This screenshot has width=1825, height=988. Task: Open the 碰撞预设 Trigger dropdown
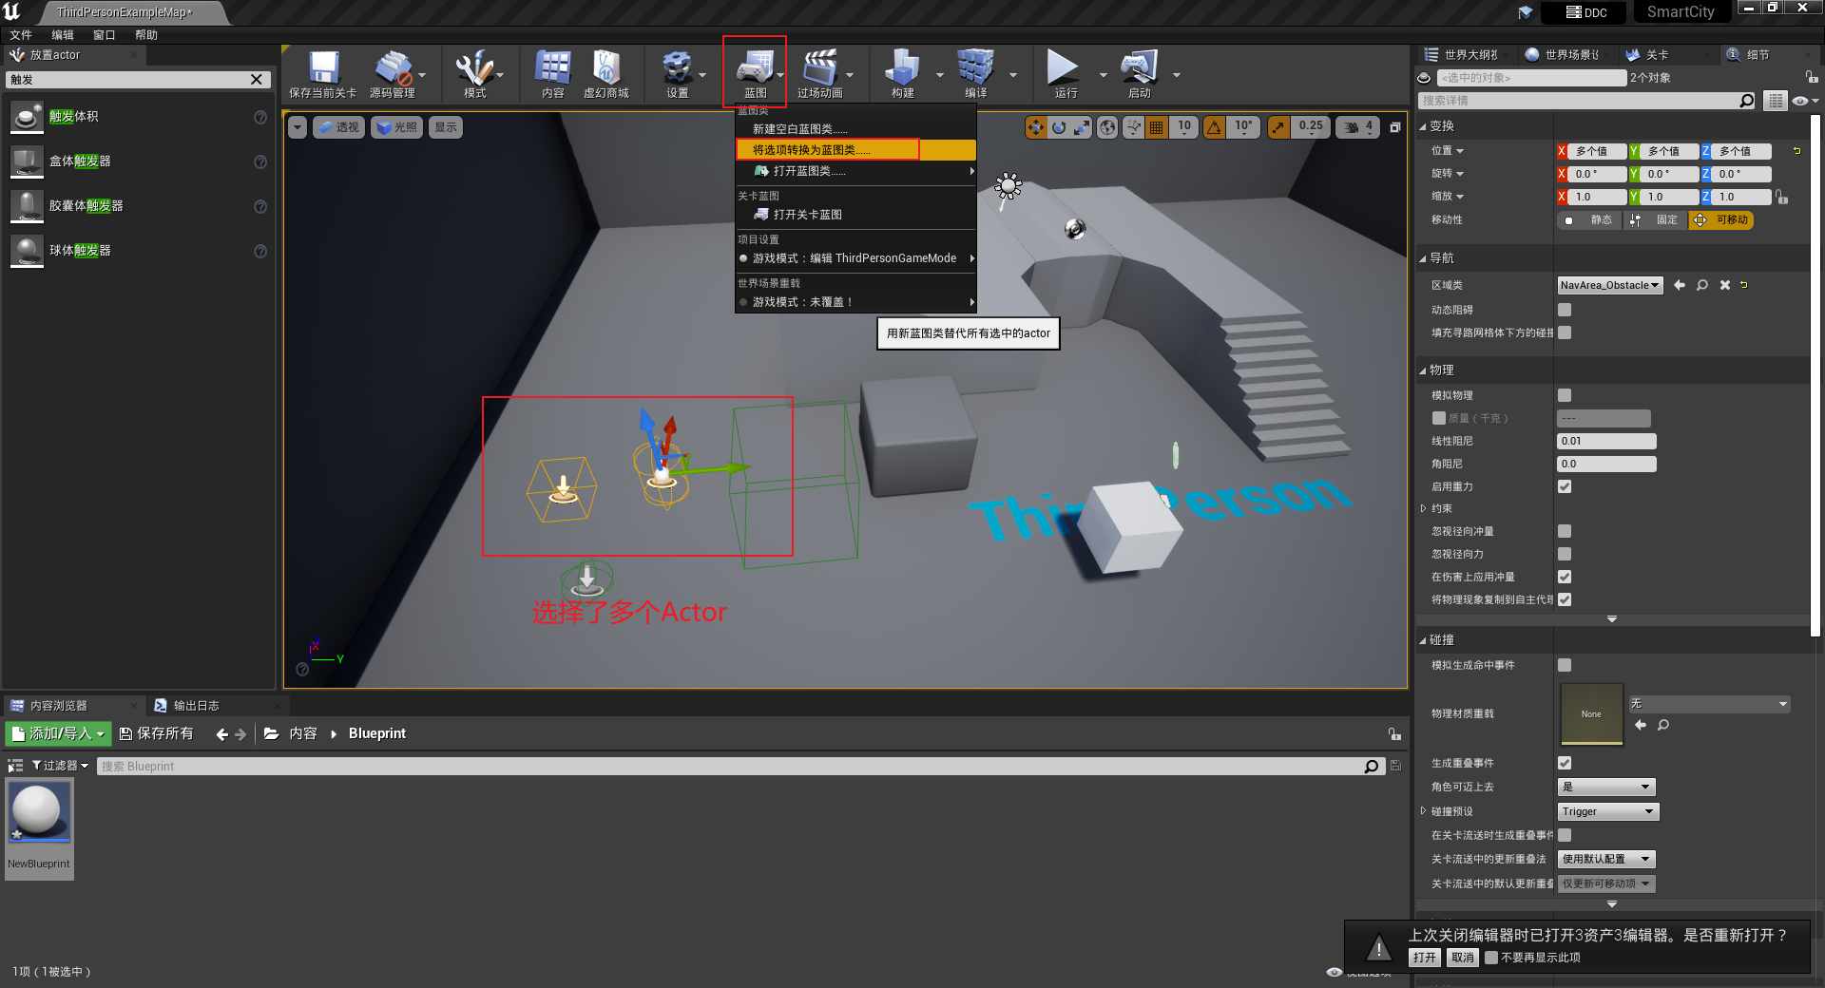point(1606,811)
